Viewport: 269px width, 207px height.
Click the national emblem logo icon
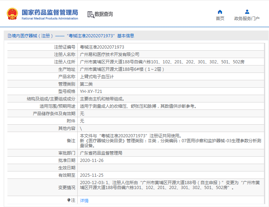[12, 14]
